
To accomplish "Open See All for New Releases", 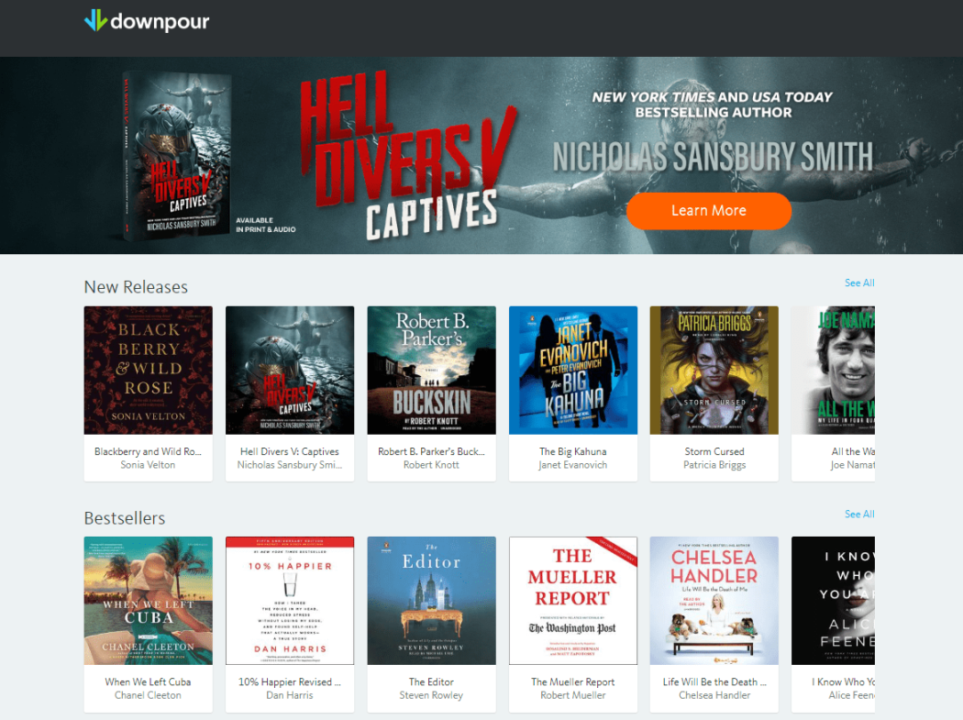I will click(859, 282).
